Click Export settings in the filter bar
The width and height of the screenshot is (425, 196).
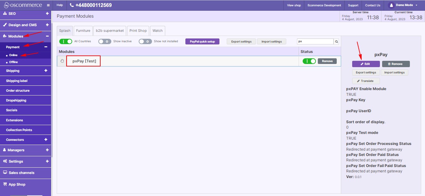[x=242, y=42]
